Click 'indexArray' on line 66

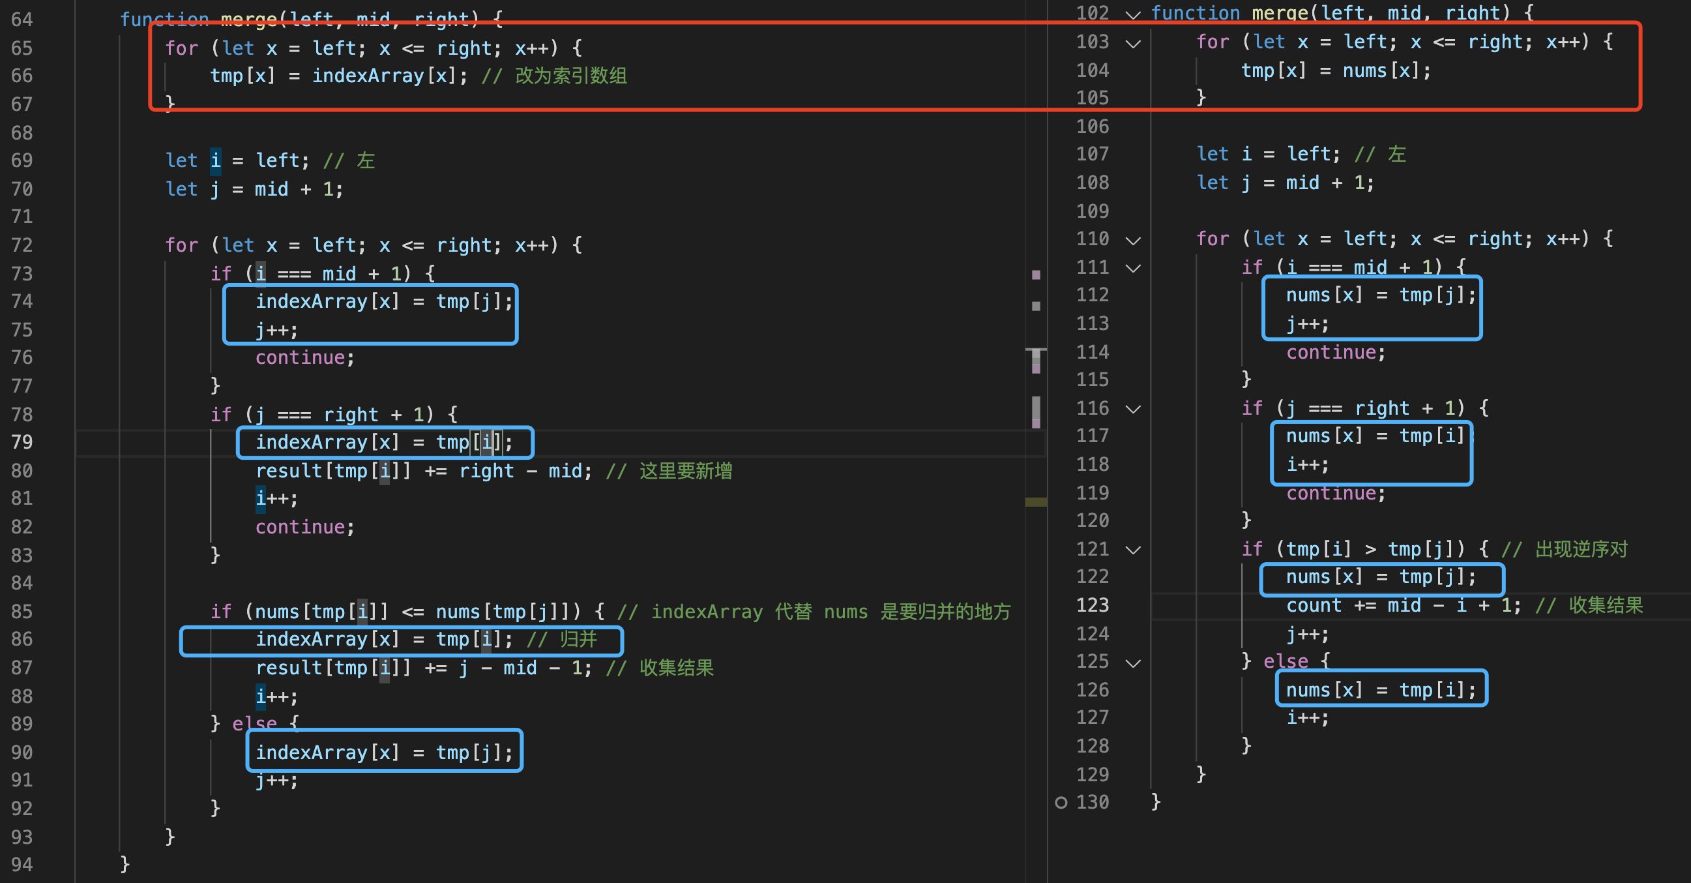pos(368,76)
